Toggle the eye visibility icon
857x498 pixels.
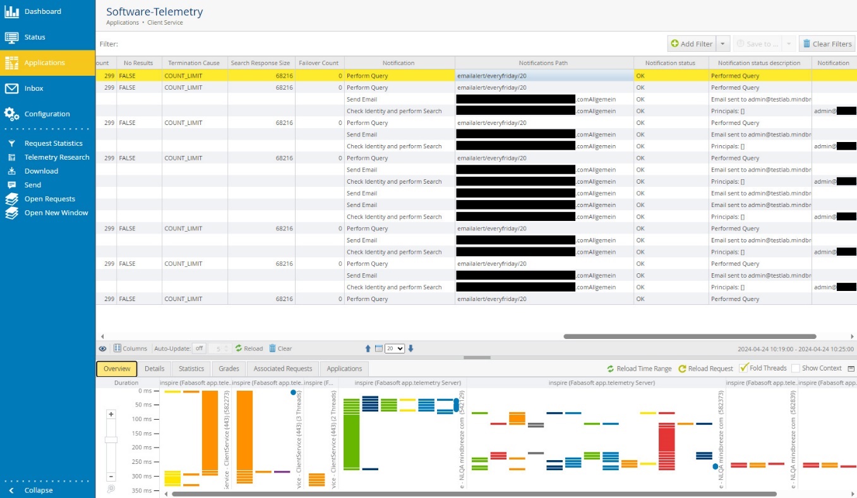click(x=103, y=348)
